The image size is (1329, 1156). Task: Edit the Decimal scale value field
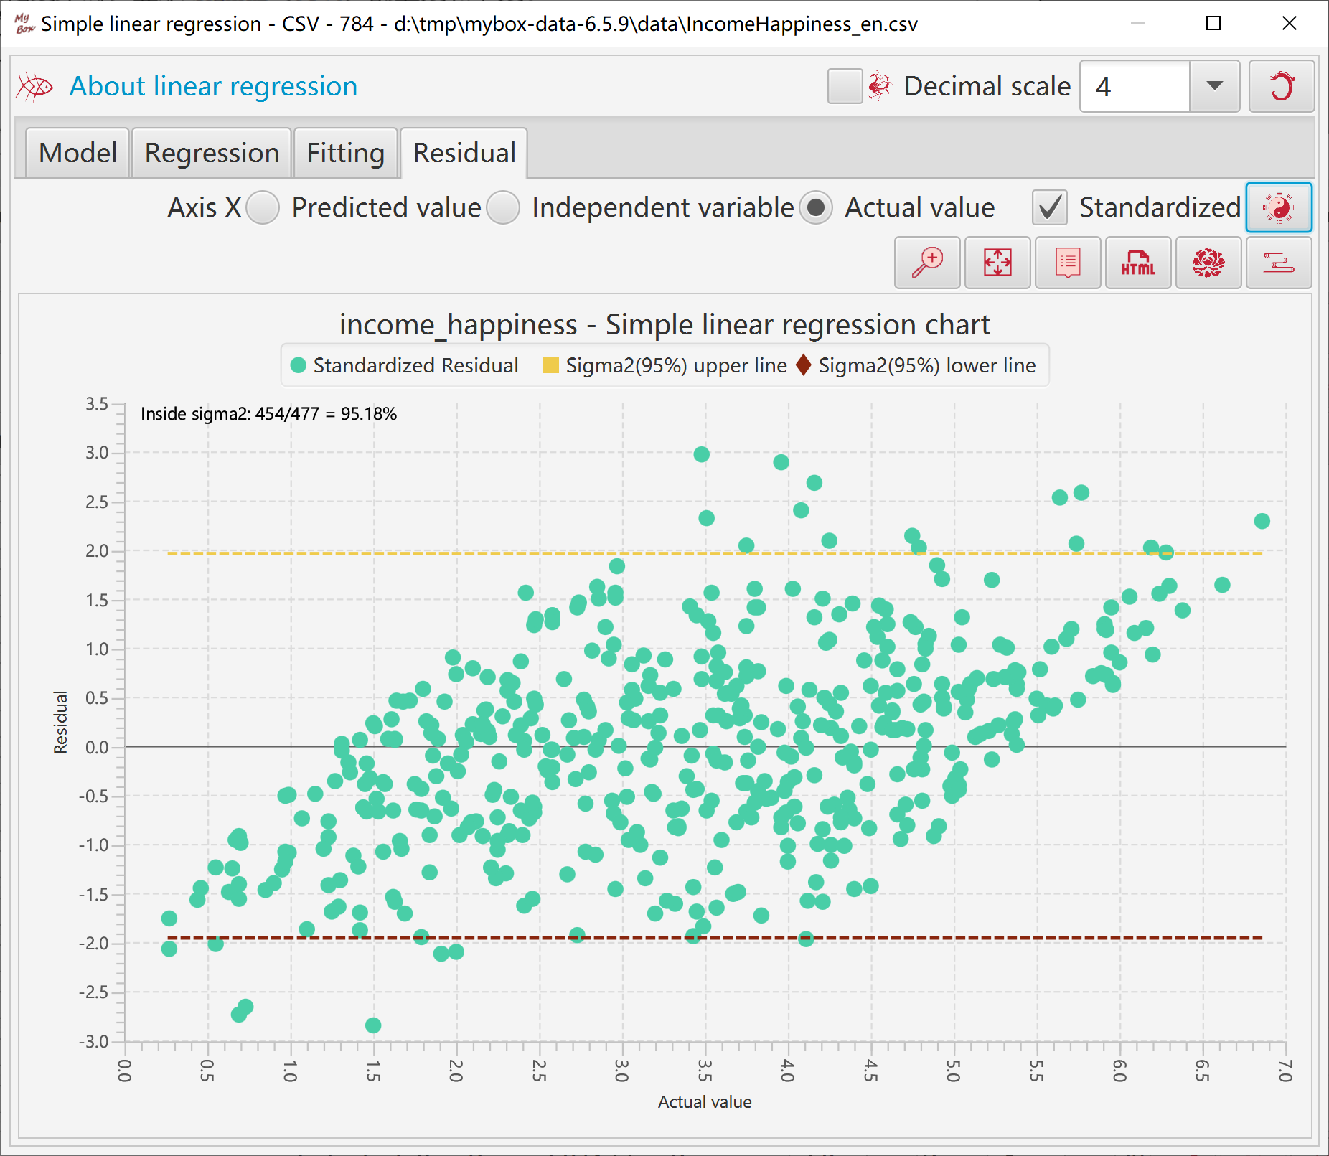[1135, 86]
